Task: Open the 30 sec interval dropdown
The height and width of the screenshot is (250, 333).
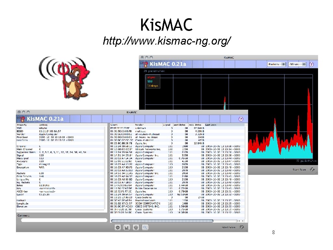Action: pos(297,64)
